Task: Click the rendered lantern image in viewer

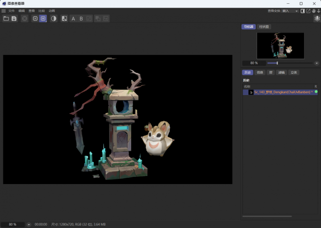Action: [118, 119]
